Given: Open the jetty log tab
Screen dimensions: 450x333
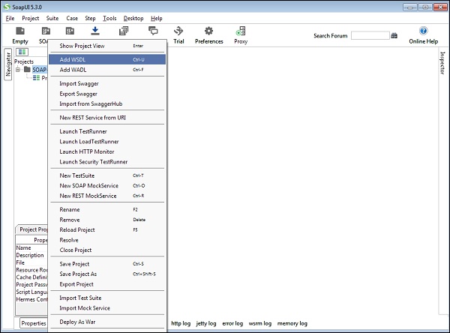Looking at the screenshot, I should [x=206, y=323].
